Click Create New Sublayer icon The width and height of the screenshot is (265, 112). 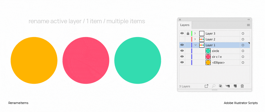(x=228, y=86)
